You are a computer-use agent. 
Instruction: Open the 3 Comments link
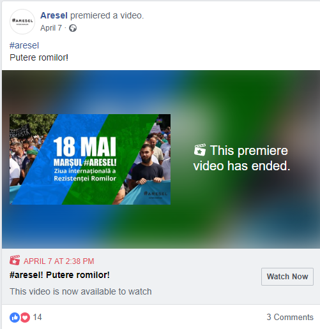point(290,317)
